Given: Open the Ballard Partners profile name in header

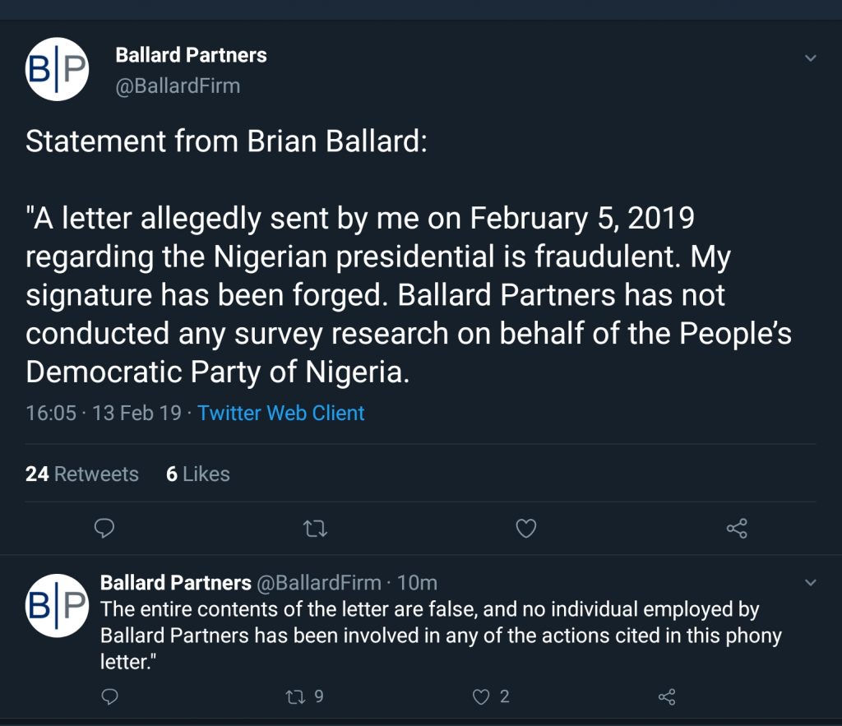Looking at the screenshot, I should 191,56.
